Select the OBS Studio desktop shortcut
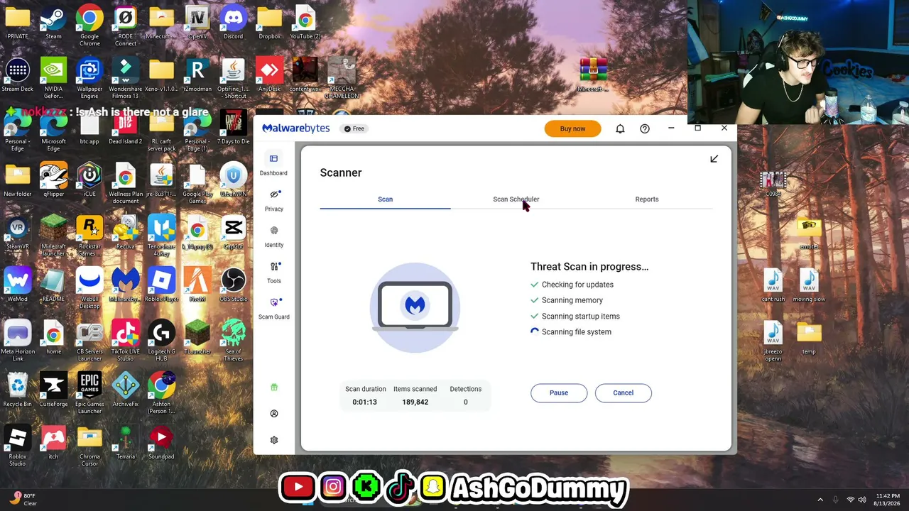Image resolution: width=909 pixels, height=511 pixels. click(x=233, y=286)
